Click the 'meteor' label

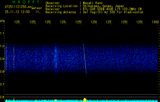(x=37, y=8)
